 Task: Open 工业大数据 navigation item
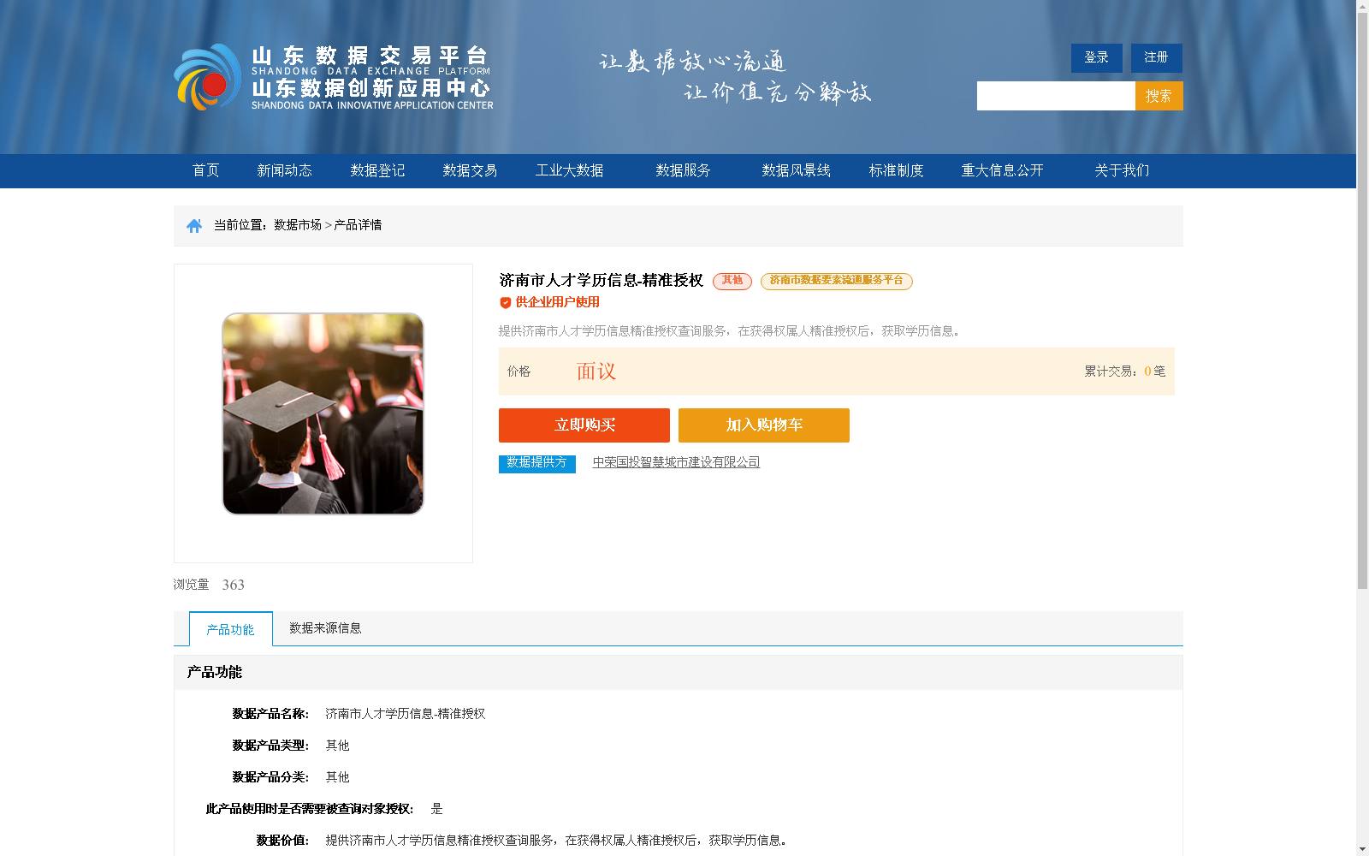pos(570,170)
